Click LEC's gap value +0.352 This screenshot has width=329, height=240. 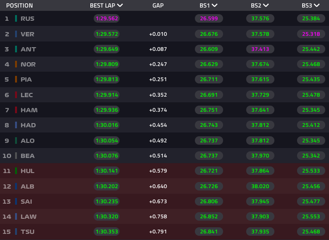pos(158,95)
